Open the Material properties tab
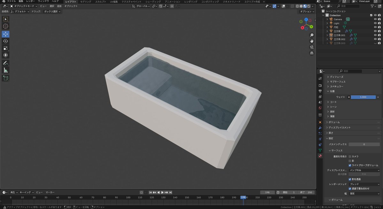 pos(320,156)
